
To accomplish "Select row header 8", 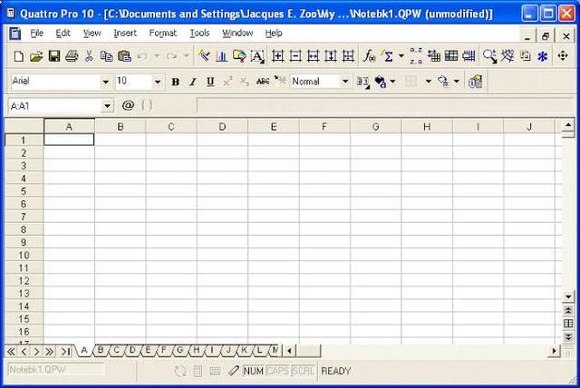I will point(24,229).
